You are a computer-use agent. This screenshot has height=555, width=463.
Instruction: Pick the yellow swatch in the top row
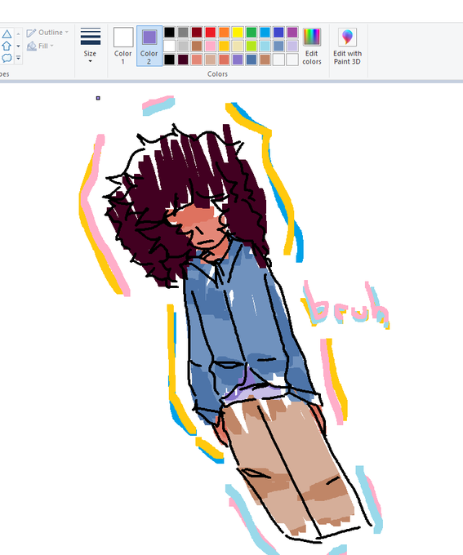click(238, 32)
